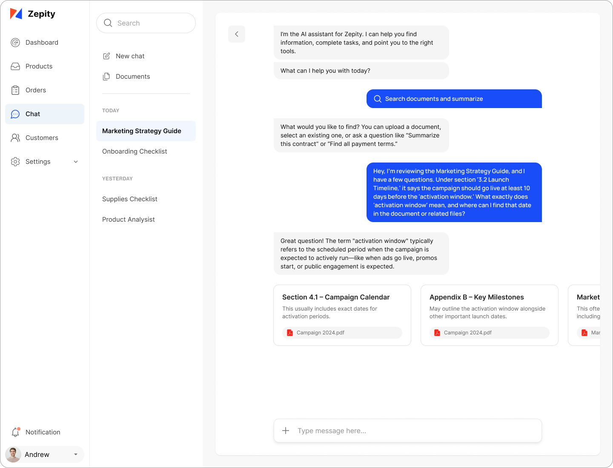Click the Zepity logo icon
The height and width of the screenshot is (468, 613).
point(16,14)
